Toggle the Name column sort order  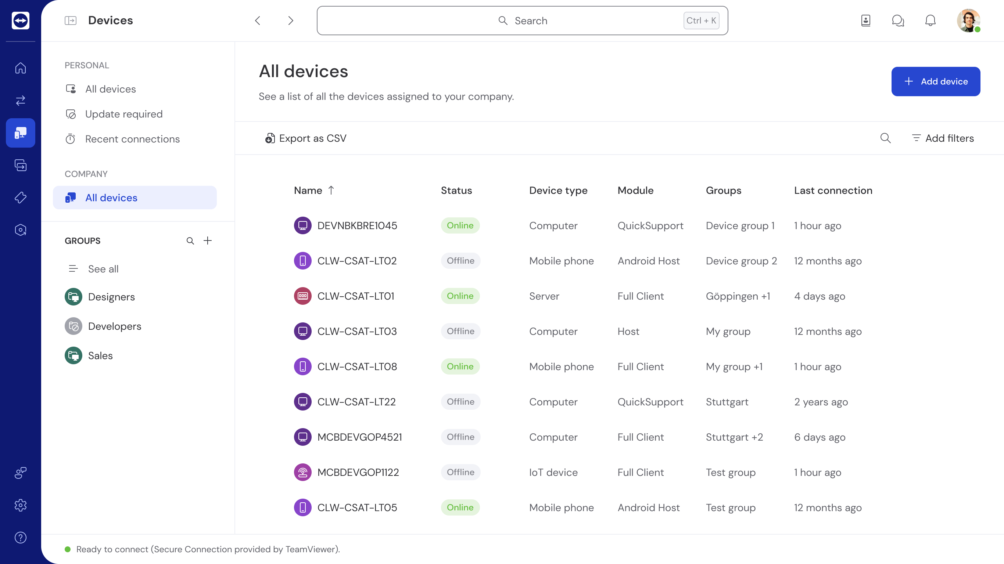pos(314,191)
